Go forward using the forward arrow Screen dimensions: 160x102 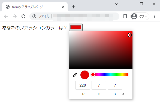coord(15,16)
